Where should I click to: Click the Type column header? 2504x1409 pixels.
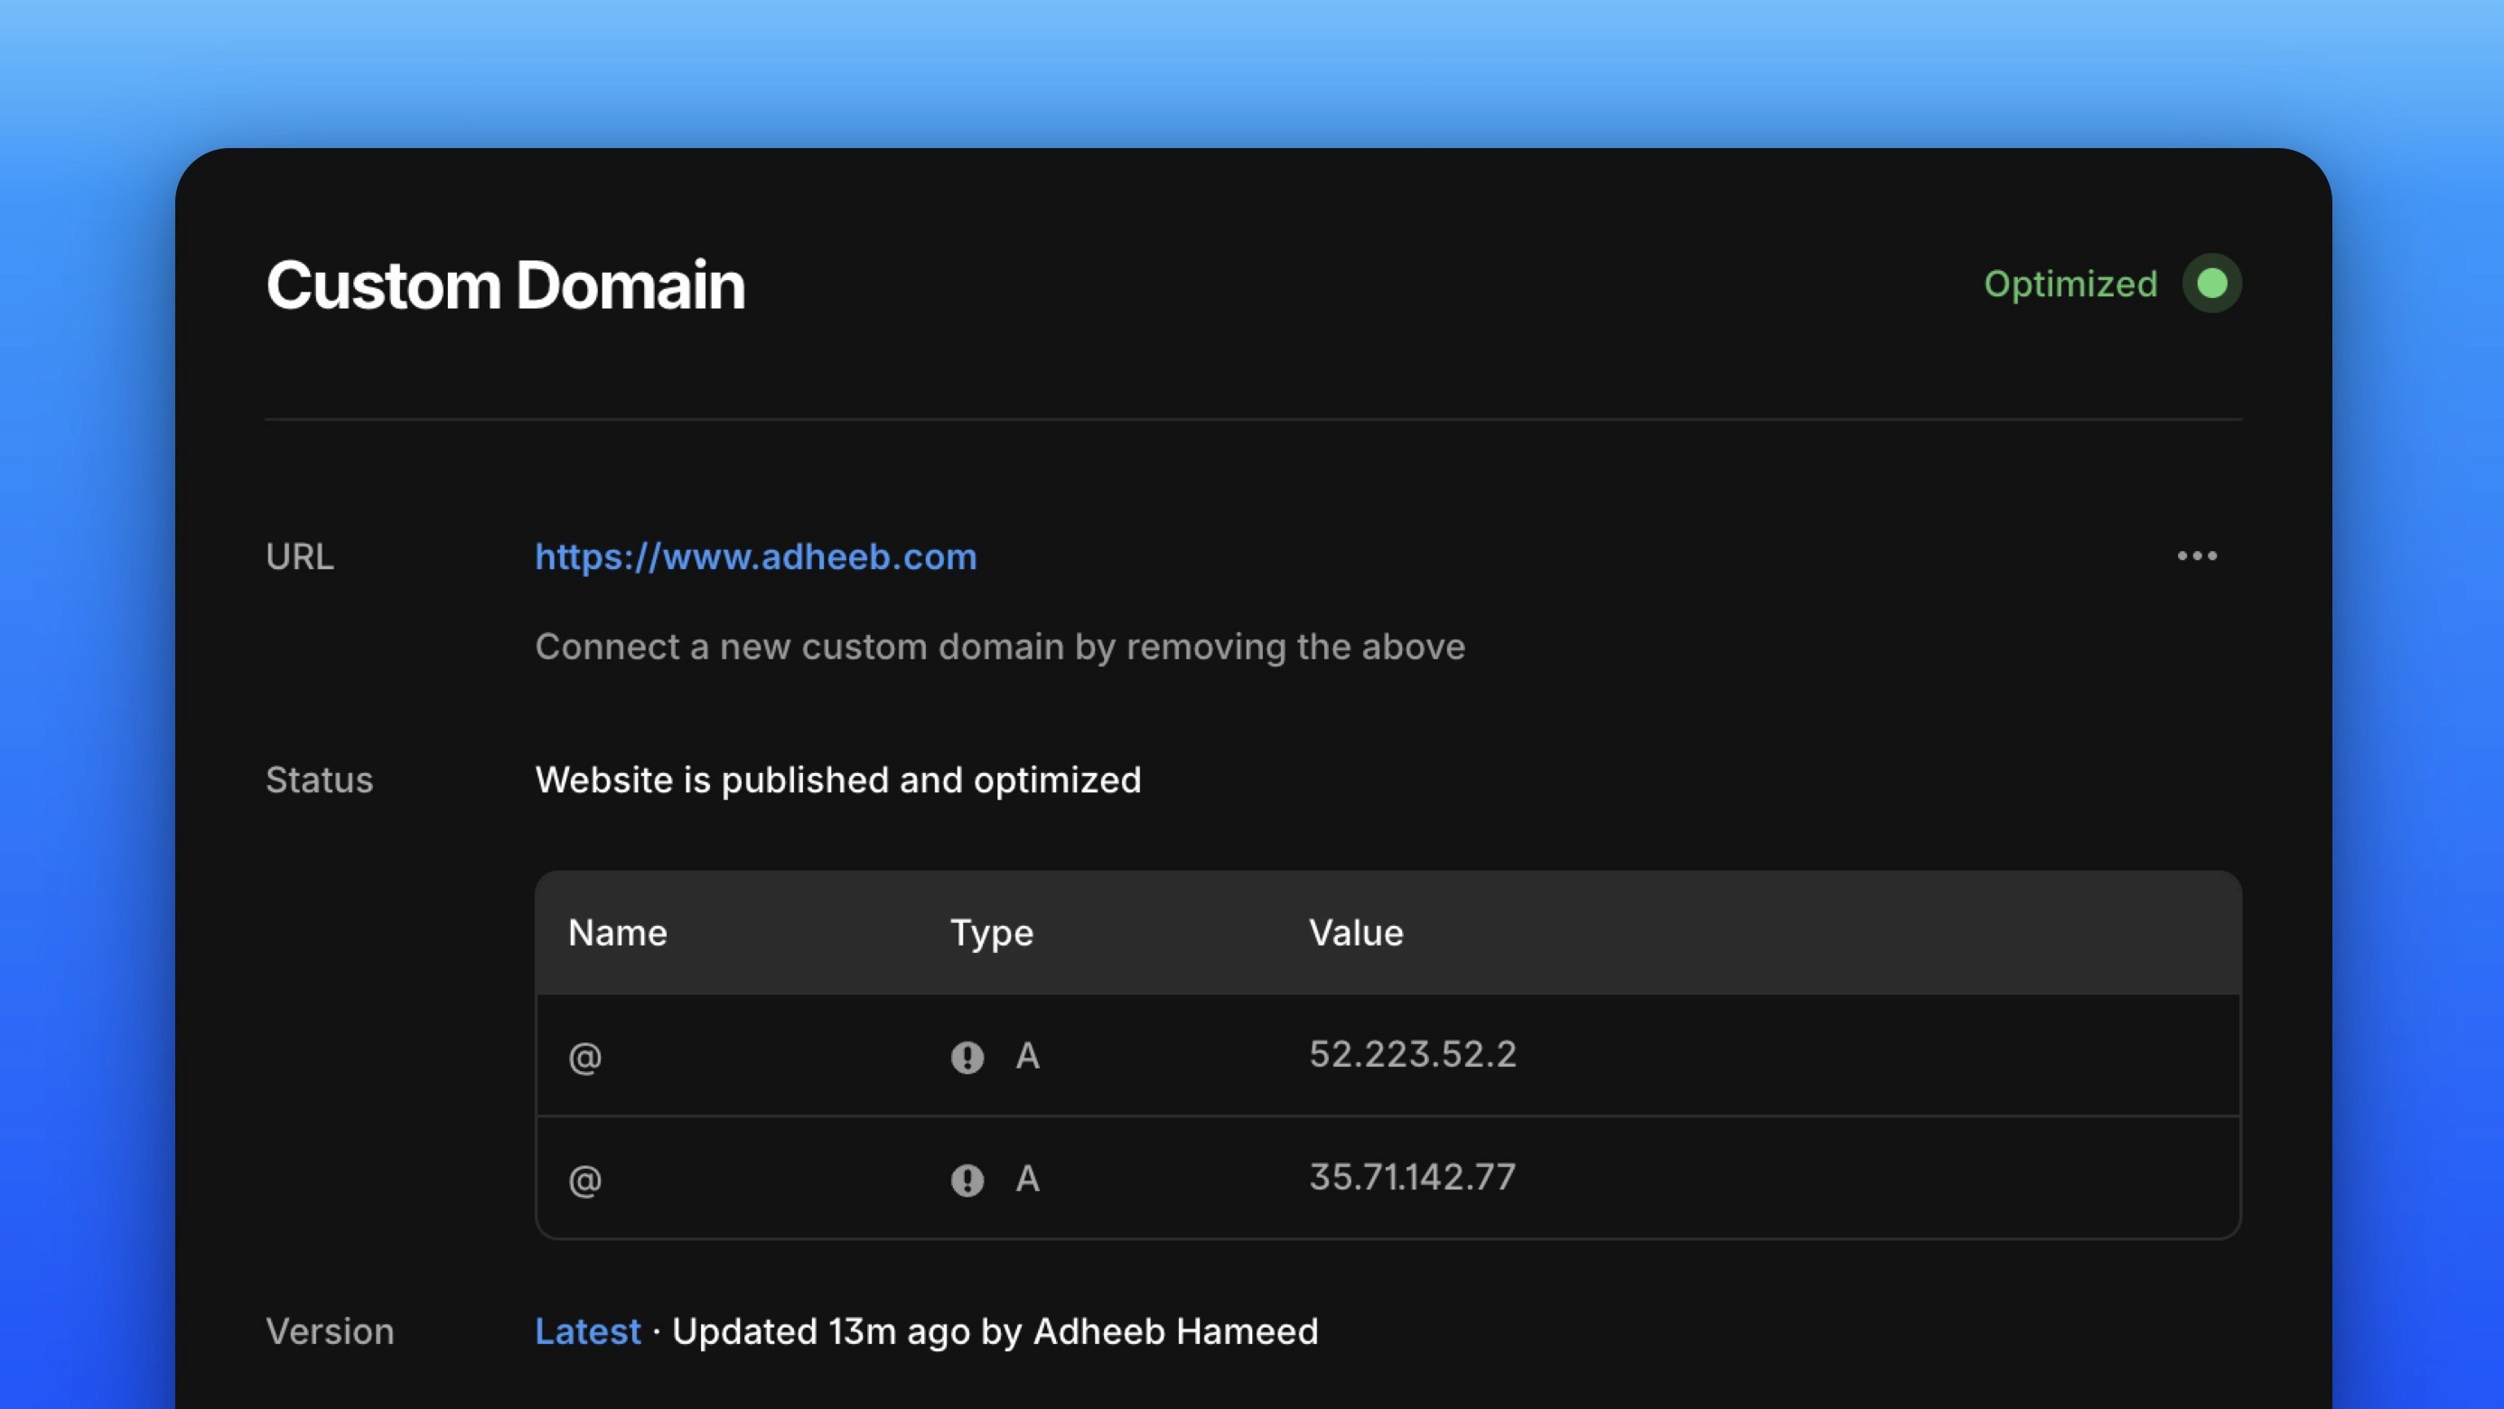tap(991, 933)
